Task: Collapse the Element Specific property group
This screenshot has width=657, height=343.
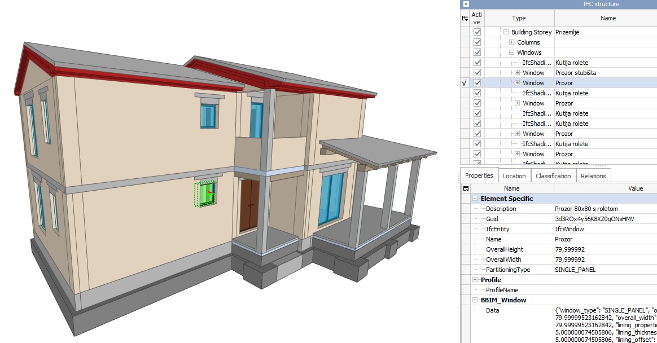Action: pos(475,199)
